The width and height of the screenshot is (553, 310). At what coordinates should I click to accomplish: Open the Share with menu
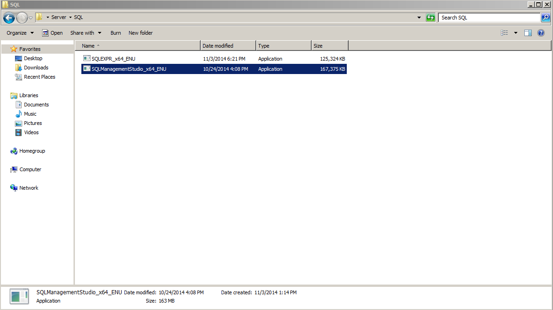[x=86, y=33]
